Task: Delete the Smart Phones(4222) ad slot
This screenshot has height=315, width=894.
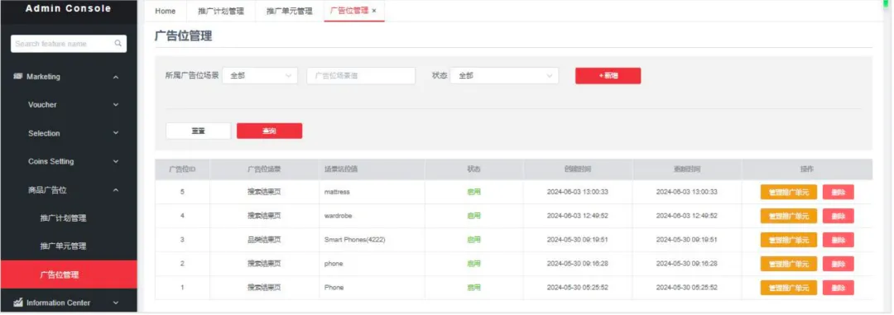Action: point(838,240)
